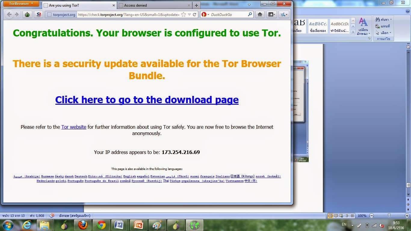The image size is (411, 231).
Task: Switch Word to outline view
Action: point(346,216)
